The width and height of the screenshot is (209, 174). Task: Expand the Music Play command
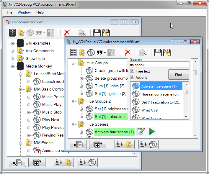point(29,105)
